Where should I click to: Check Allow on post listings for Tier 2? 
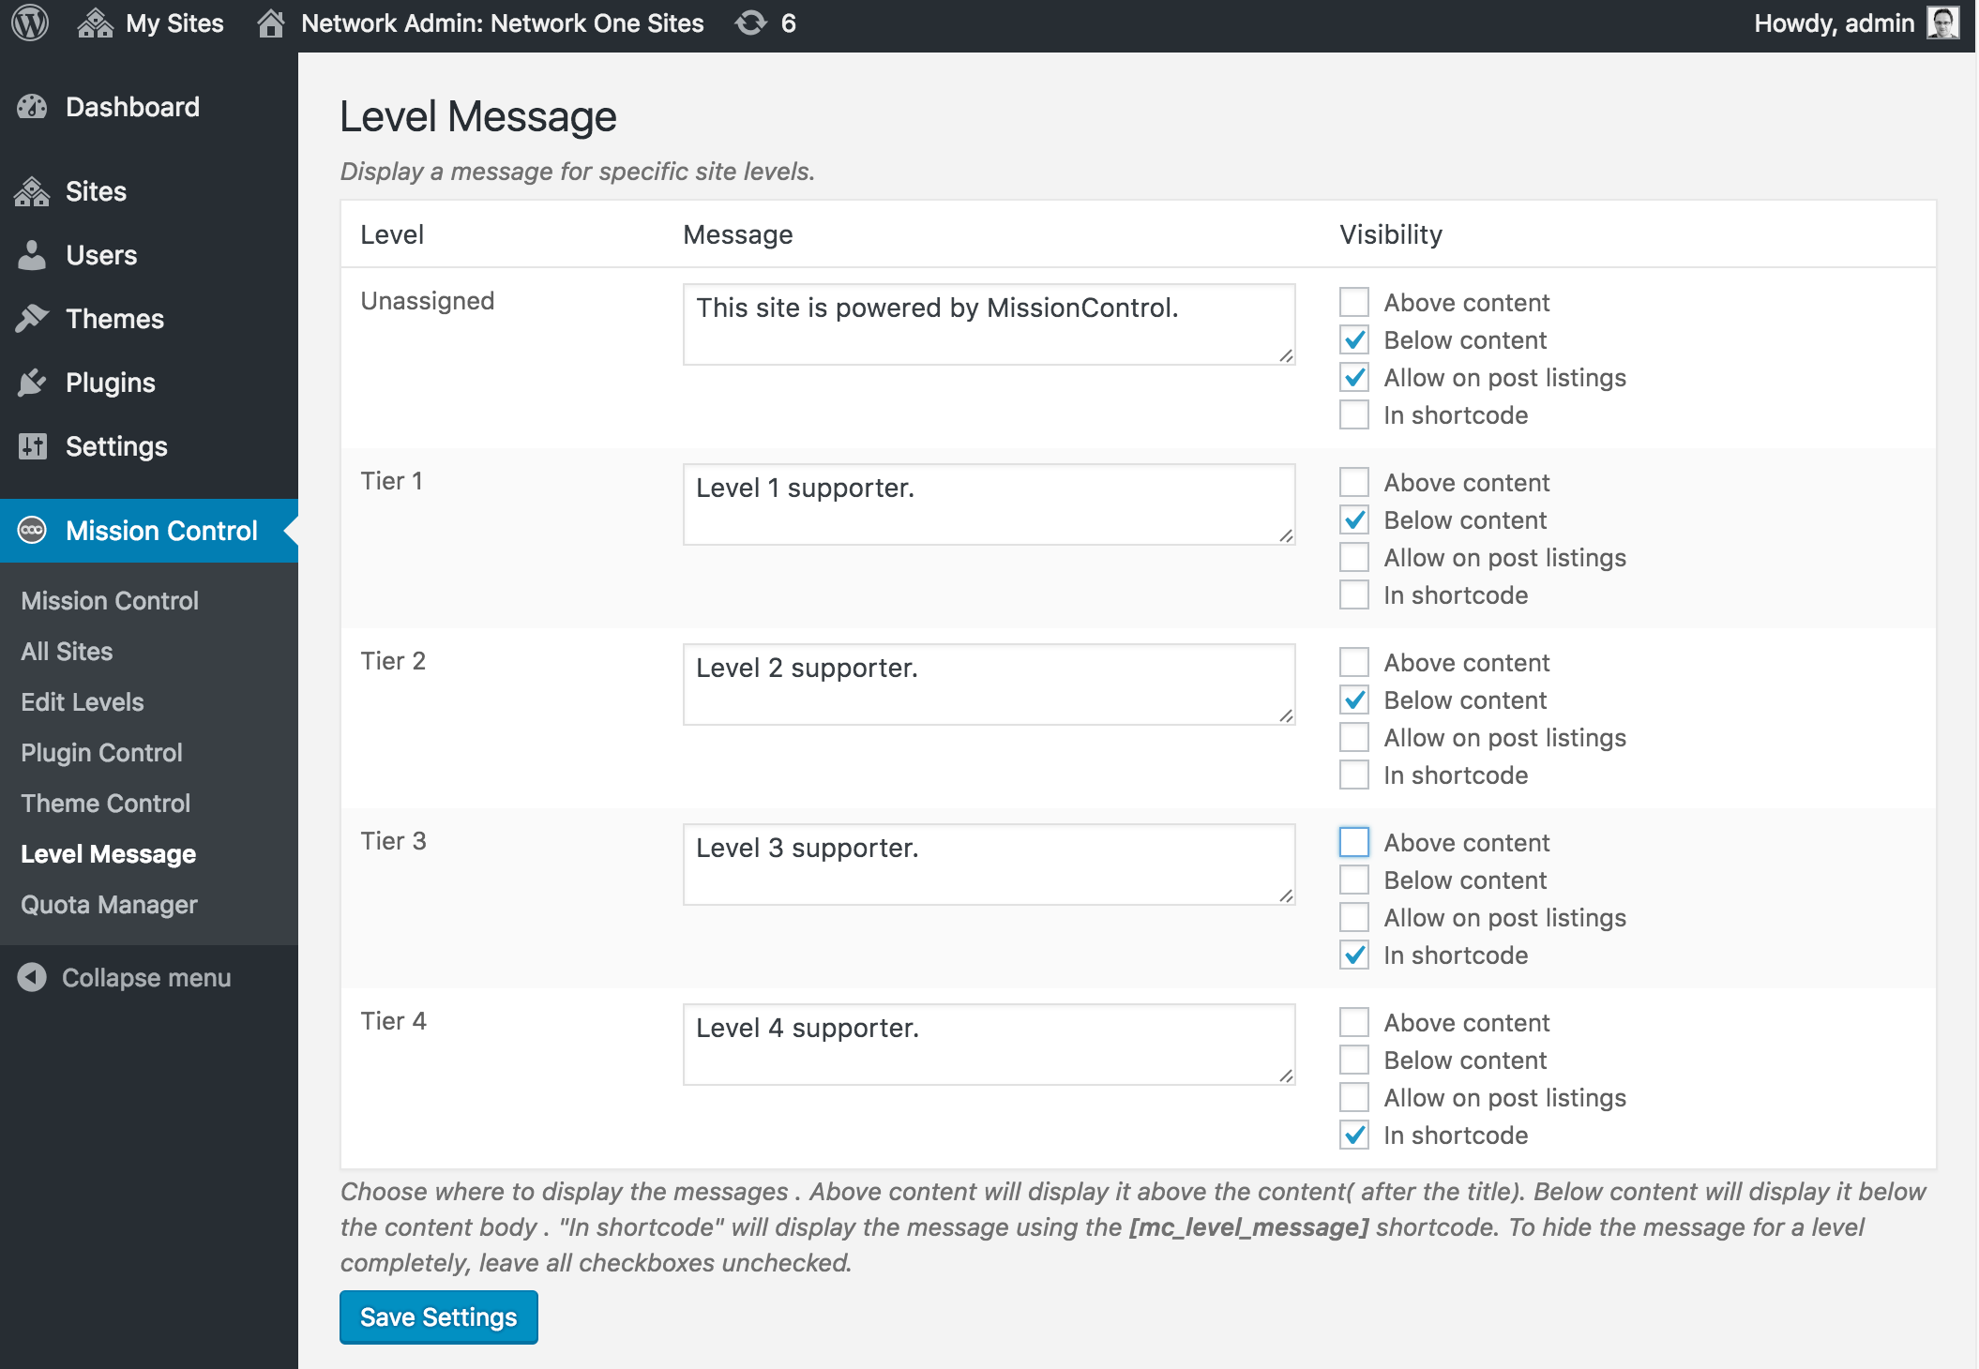(1353, 737)
